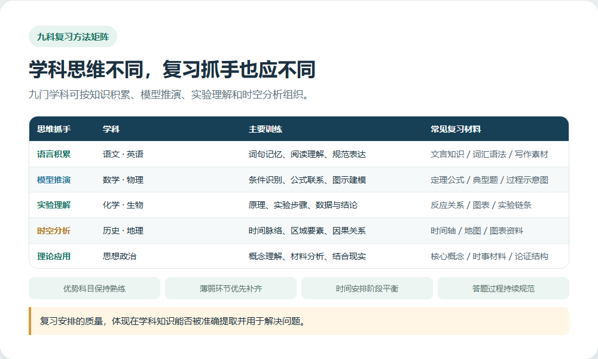598x359 pixels.
Task: Click the 词句记忆、阅读理解、规范表达 cell
Action: pos(307,154)
